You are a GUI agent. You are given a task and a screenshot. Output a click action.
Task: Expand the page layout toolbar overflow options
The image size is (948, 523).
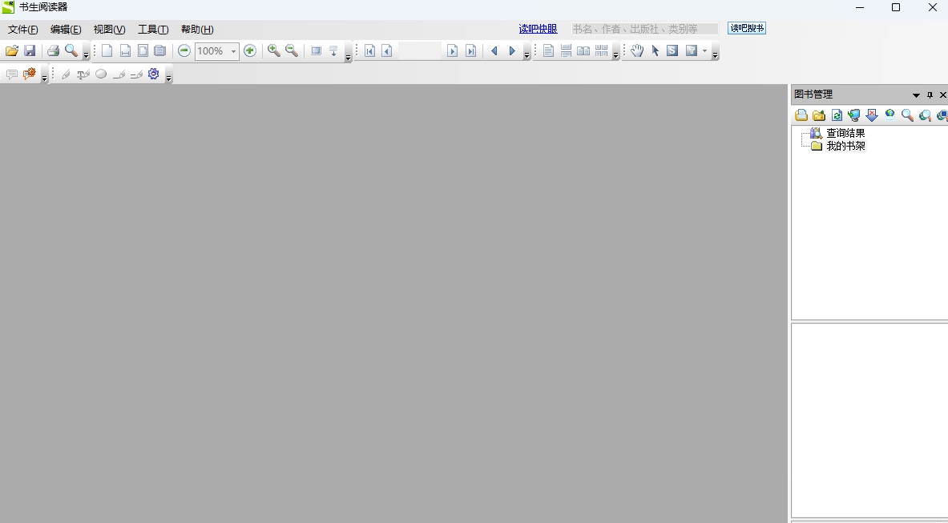[x=615, y=53]
